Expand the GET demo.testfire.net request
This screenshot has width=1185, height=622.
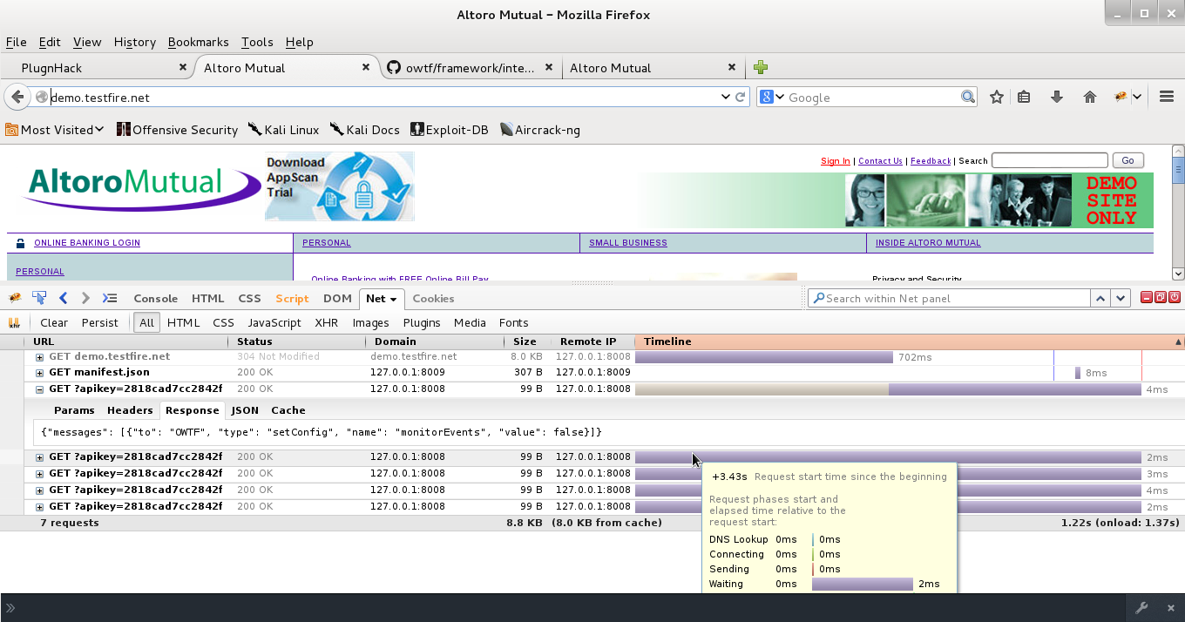(39, 356)
